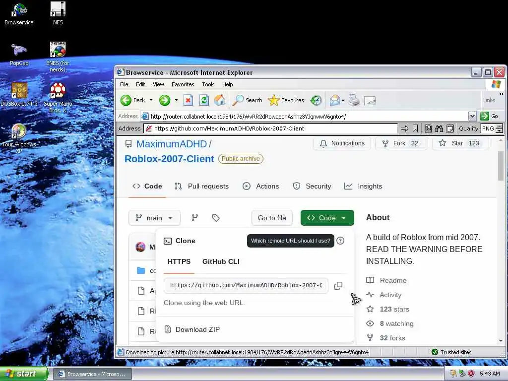Open the MaximumADHD owner link
This screenshot has height=381, width=508.
(171, 144)
